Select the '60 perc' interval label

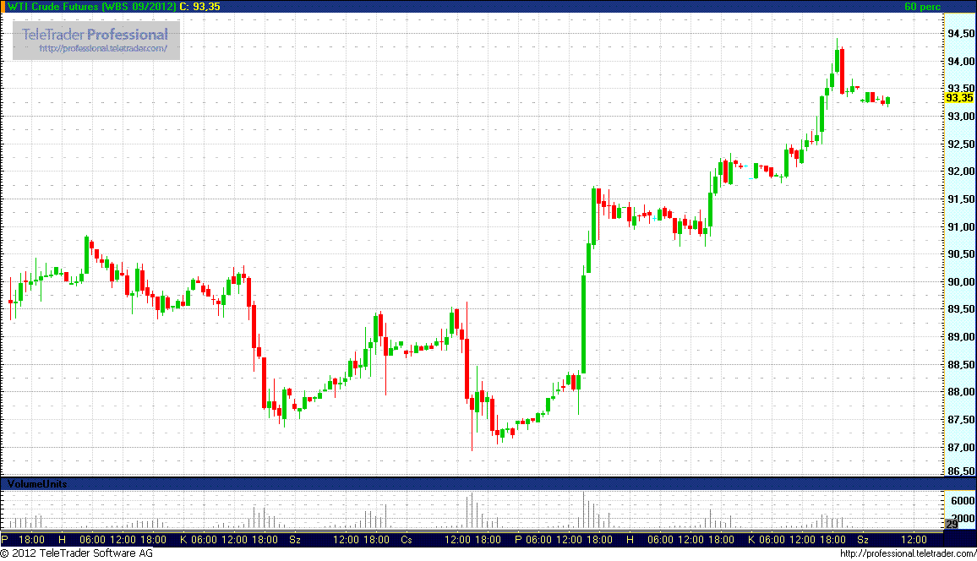922,6
